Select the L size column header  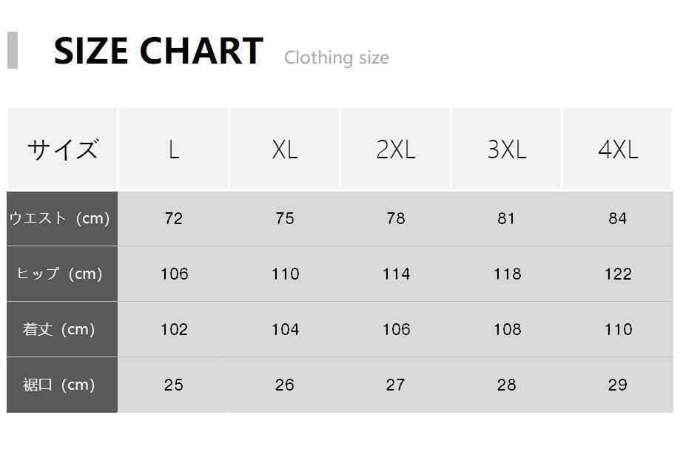173,149
